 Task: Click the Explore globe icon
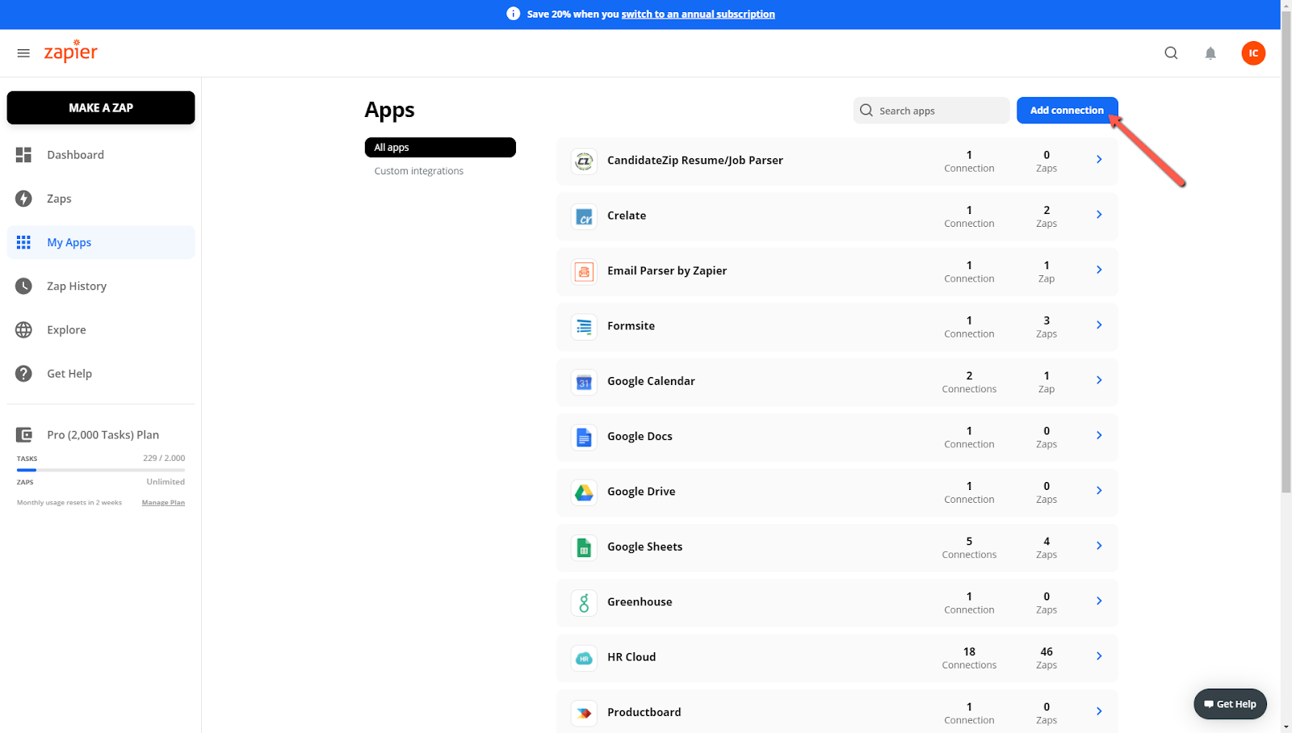(x=23, y=329)
